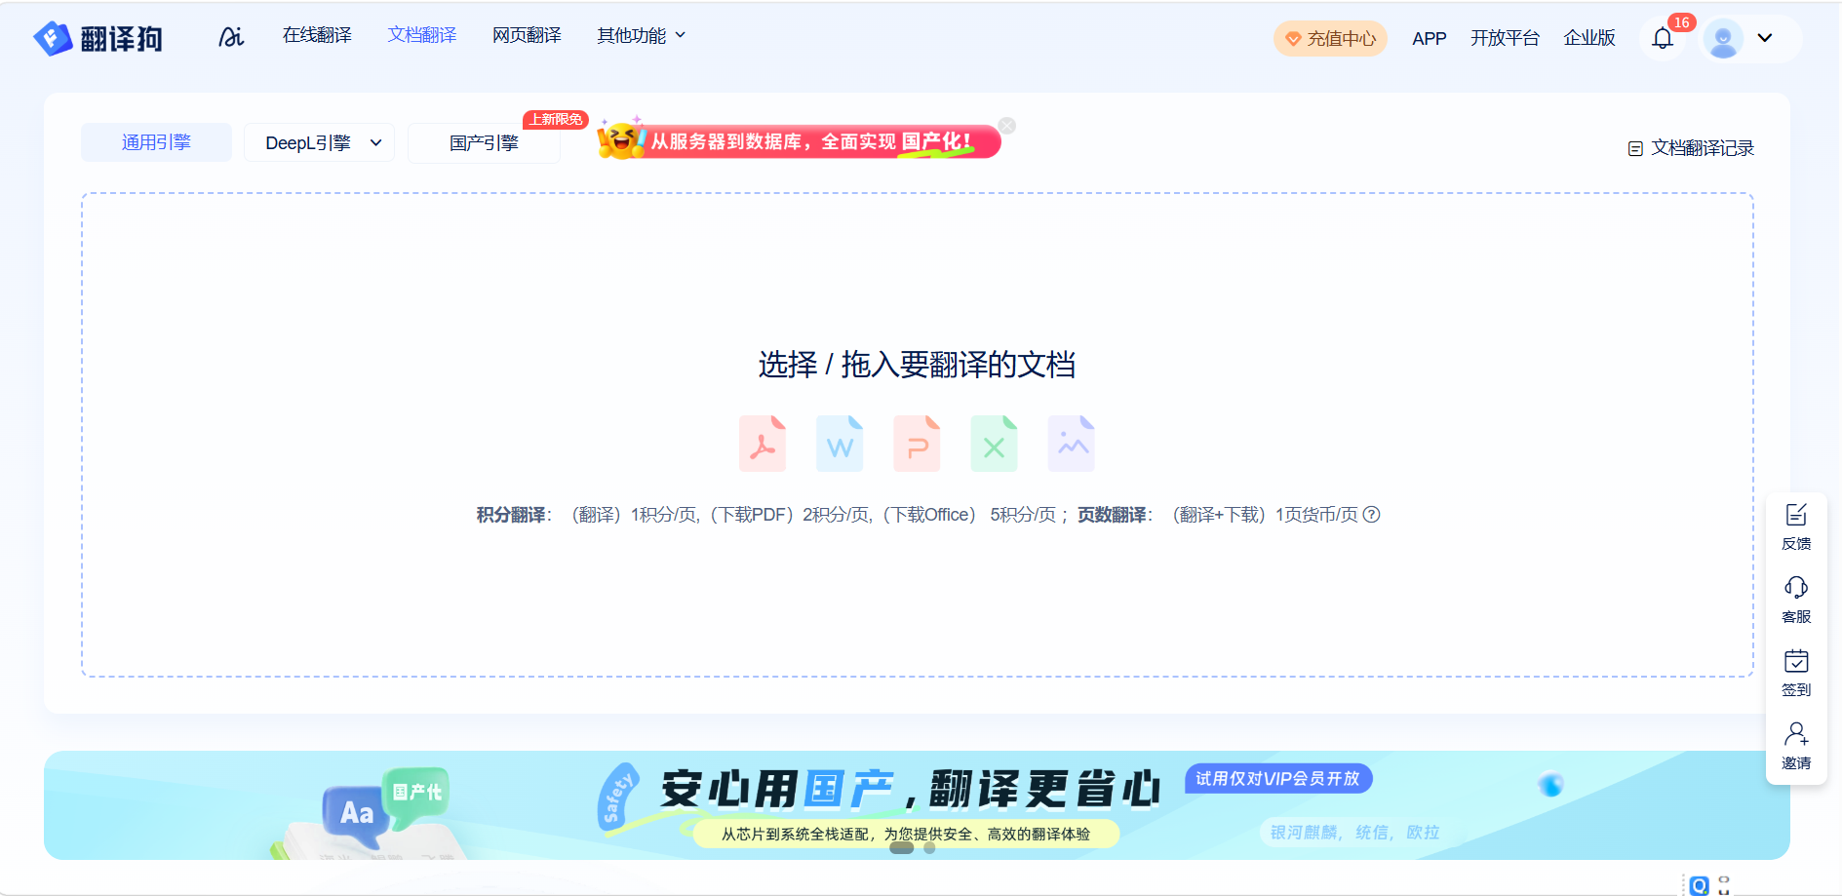Open the 反馈 feedback sidebar icon
This screenshot has height=896, width=1842.
(1795, 526)
